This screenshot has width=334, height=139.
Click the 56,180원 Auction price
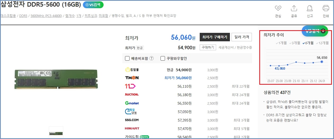click(x=184, y=95)
